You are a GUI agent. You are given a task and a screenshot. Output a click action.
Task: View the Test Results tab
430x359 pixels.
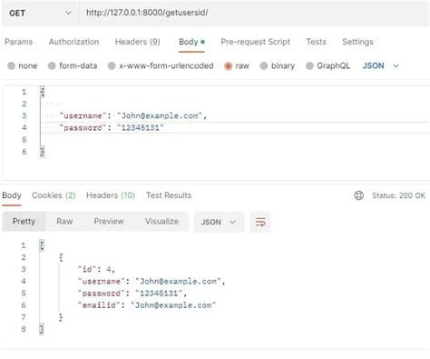(x=169, y=195)
